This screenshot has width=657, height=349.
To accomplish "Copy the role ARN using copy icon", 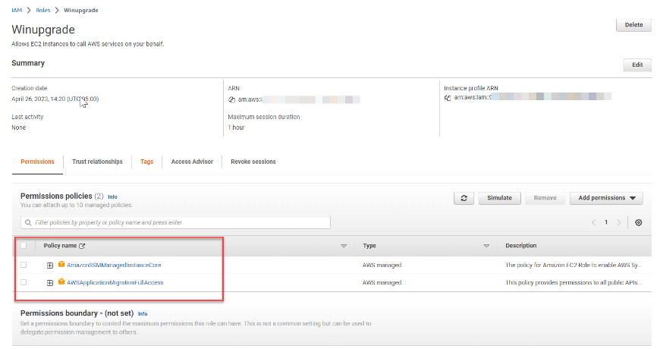I will pyautogui.click(x=231, y=99).
